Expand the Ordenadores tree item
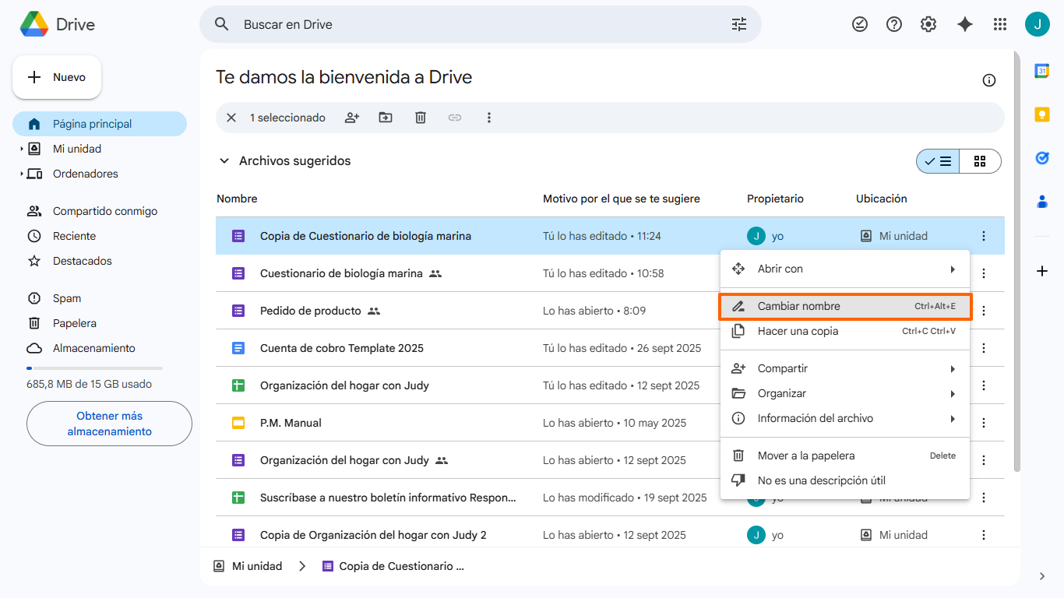This screenshot has width=1064, height=598. (x=22, y=174)
